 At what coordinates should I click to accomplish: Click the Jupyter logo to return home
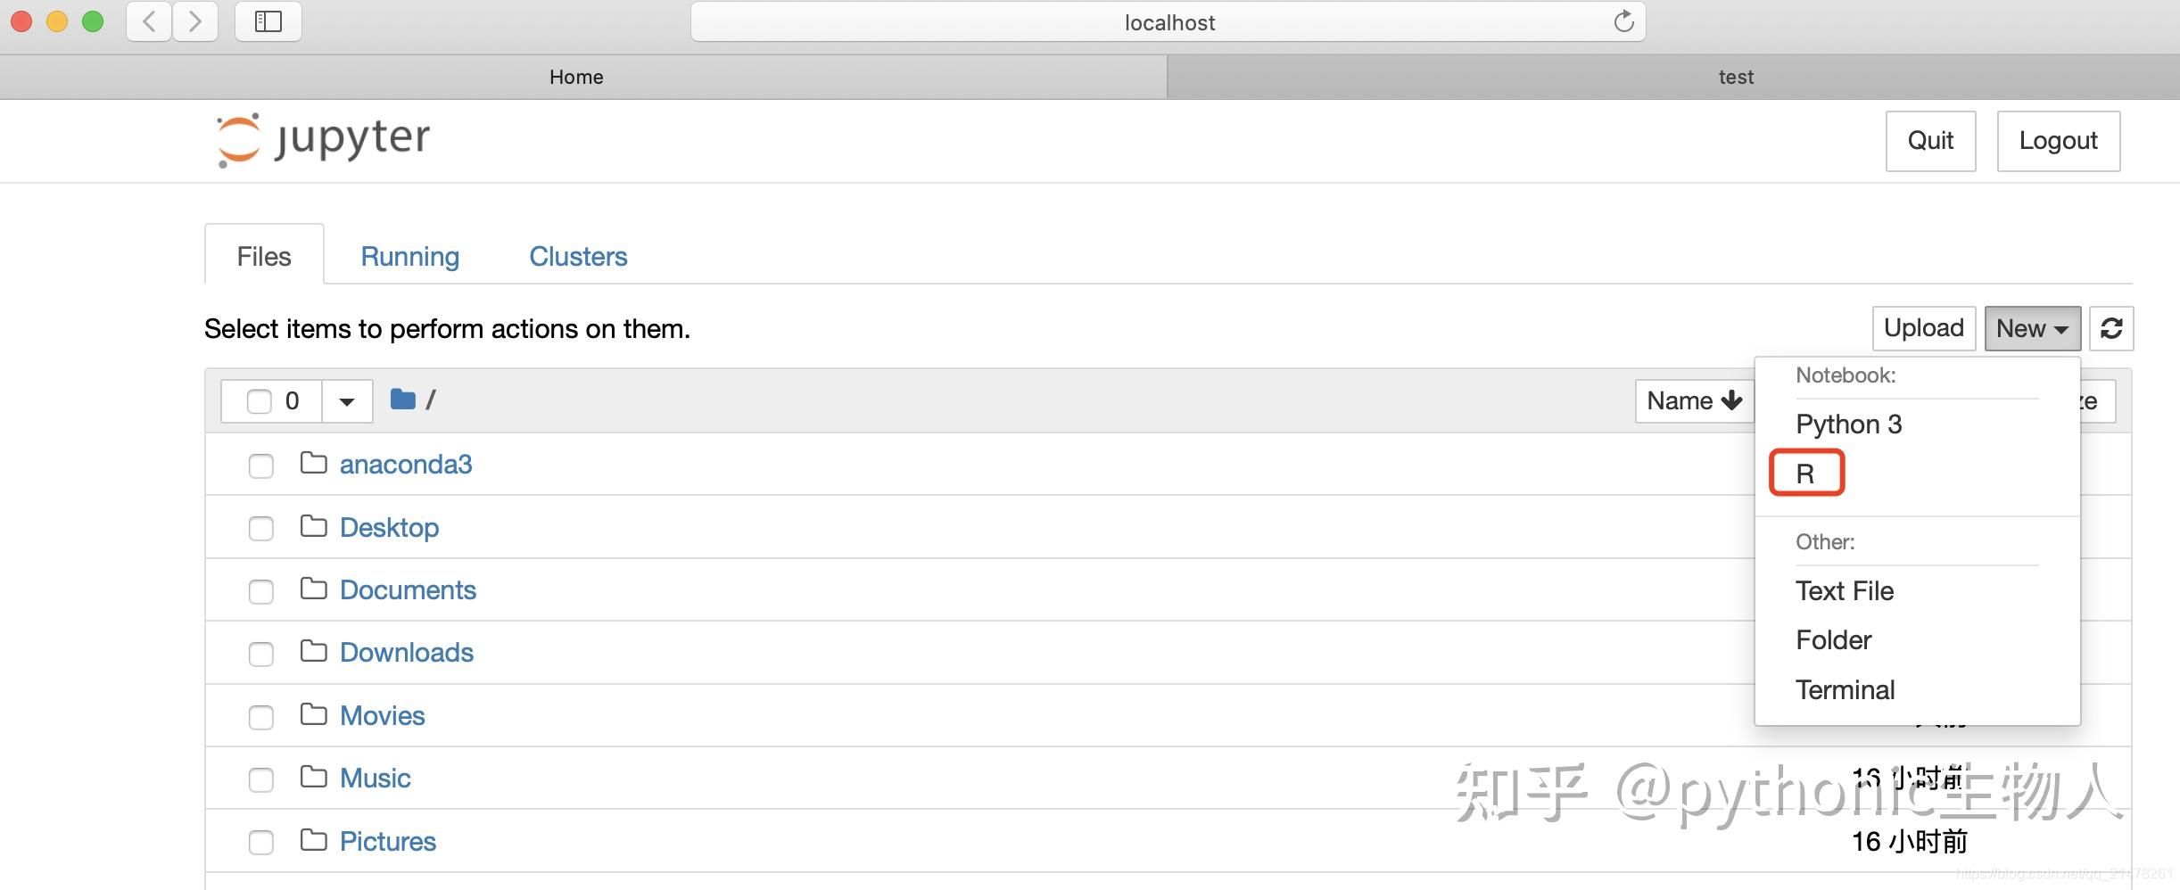tap(323, 138)
